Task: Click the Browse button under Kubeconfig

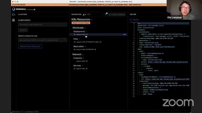Action: [x=23, y=30]
